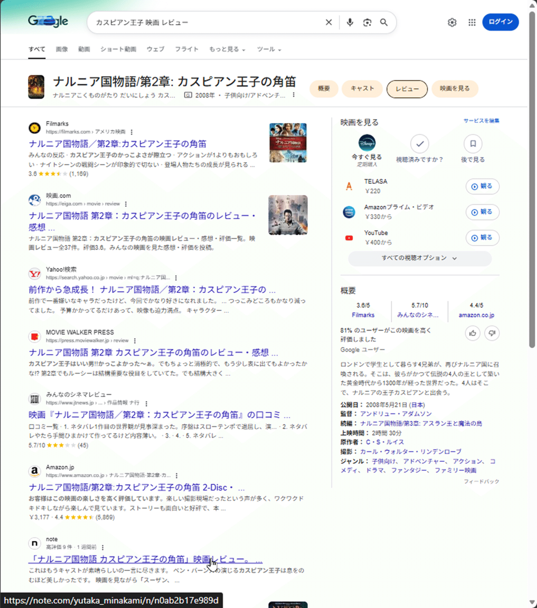Open more options for the note result
This screenshot has height=608, width=537.
point(103,547)
